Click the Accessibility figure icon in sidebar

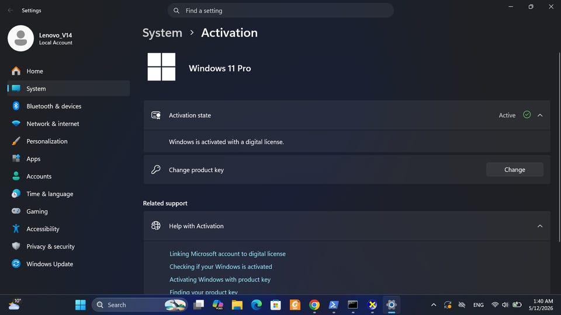(x=16, y=229)
